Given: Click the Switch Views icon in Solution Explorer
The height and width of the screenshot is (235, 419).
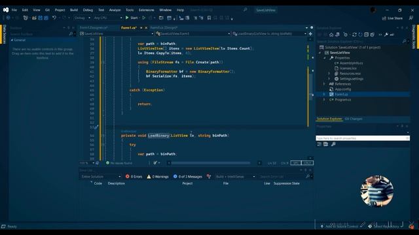Looking at the screenshot, I should point(338,35).
